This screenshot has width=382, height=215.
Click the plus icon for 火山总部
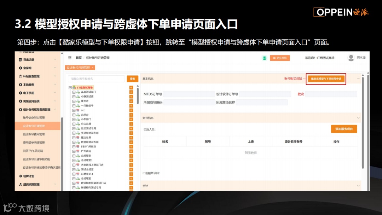tap(131, 124)
